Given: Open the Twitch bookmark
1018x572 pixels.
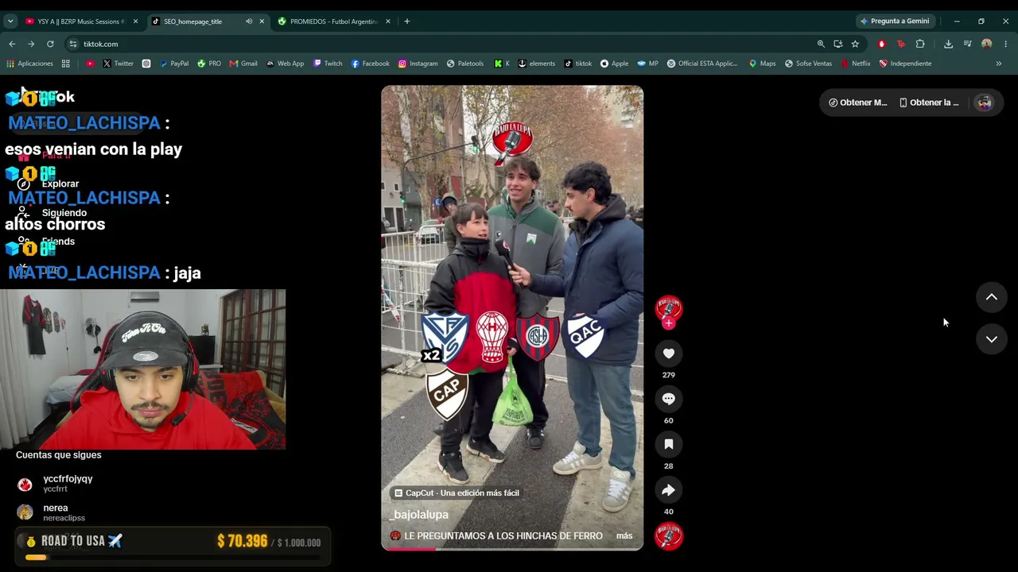Looking at the screenshot, I should click(x=328, y=64).
